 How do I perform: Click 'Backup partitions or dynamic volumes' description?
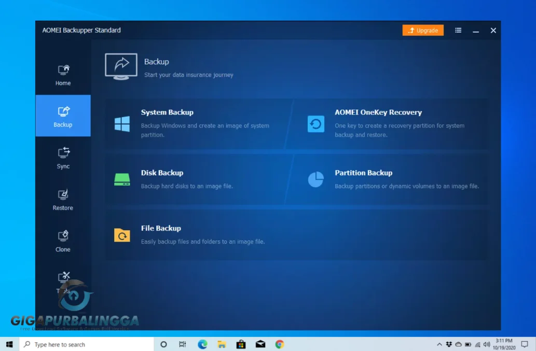pyautogui.click(x=407, y=186)
